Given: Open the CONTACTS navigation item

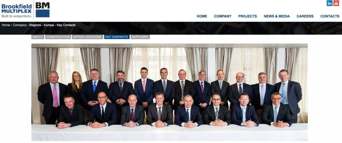Looking at the screenshot, I should point(330,16).
